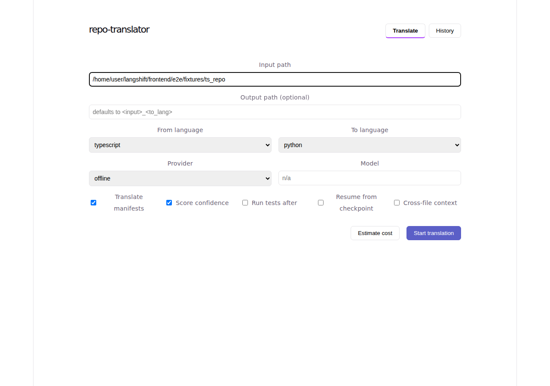Click the From language label
Viewport: 550px width, 386px height.
pyautogui.click(x=180, y=130)
